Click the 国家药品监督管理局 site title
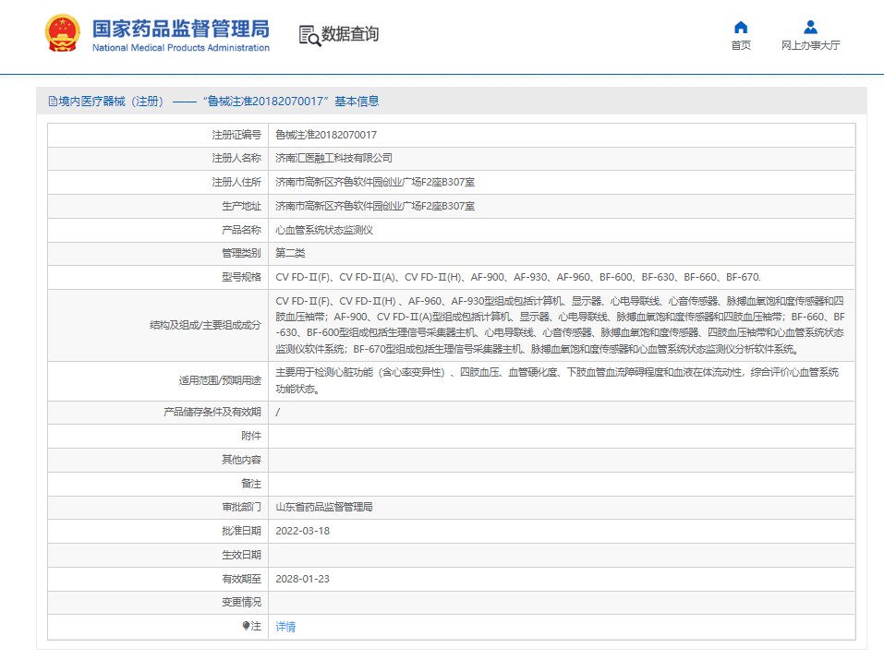884x660 pixels. (180, 26)
